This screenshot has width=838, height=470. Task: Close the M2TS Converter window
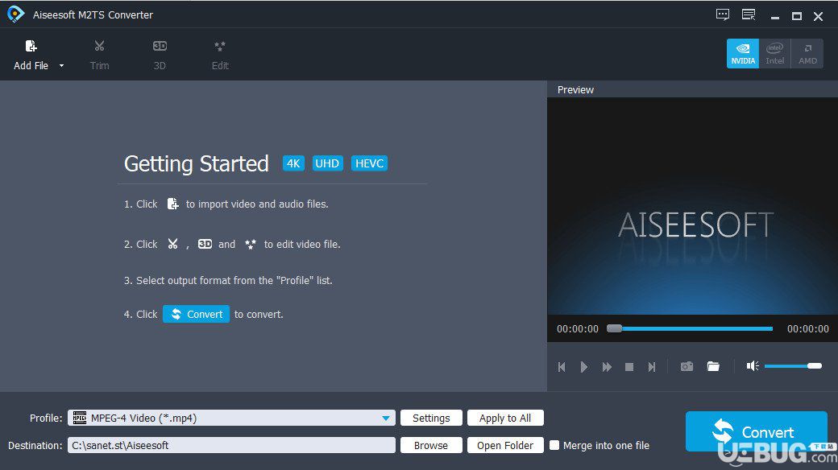818,17
